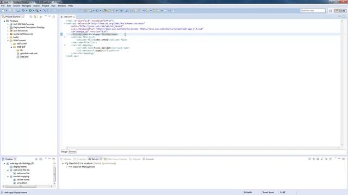This screenshot has height=195, width=348.
Task: Open the Source menu
Action: tap(16, 6)
